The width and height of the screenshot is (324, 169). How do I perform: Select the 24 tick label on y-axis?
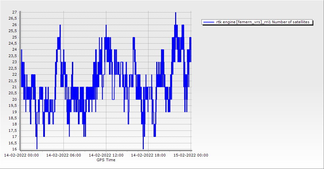[x=14, y=50]
